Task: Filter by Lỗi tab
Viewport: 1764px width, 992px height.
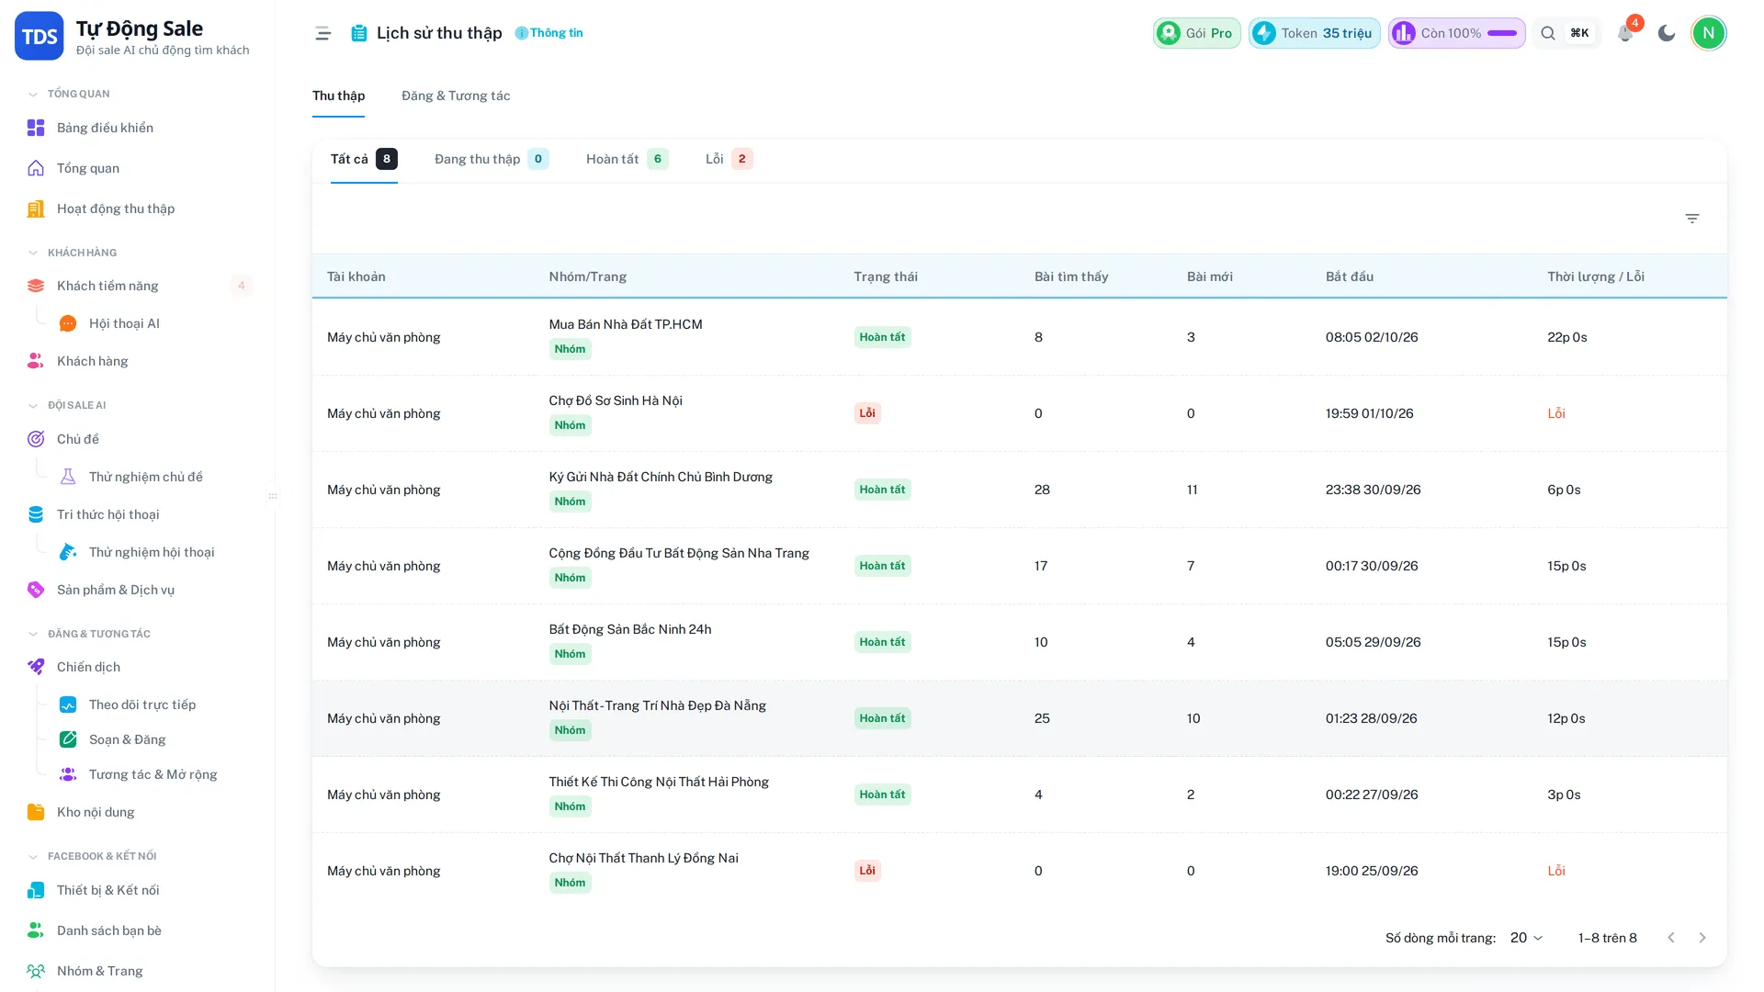Action: [729, 159]
